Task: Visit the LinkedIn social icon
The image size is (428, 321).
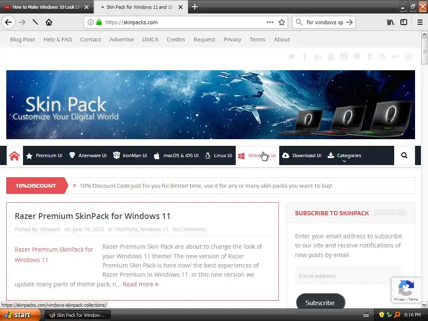Action: (x=318, y=56)
